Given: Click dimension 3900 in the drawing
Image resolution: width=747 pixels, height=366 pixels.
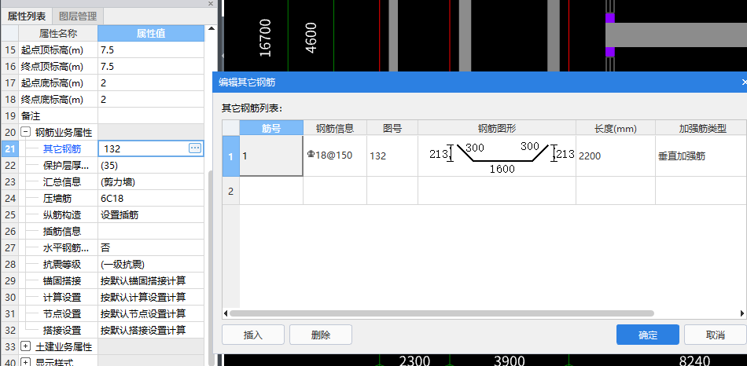Looking at the screenshot, I should pos(509,361).
